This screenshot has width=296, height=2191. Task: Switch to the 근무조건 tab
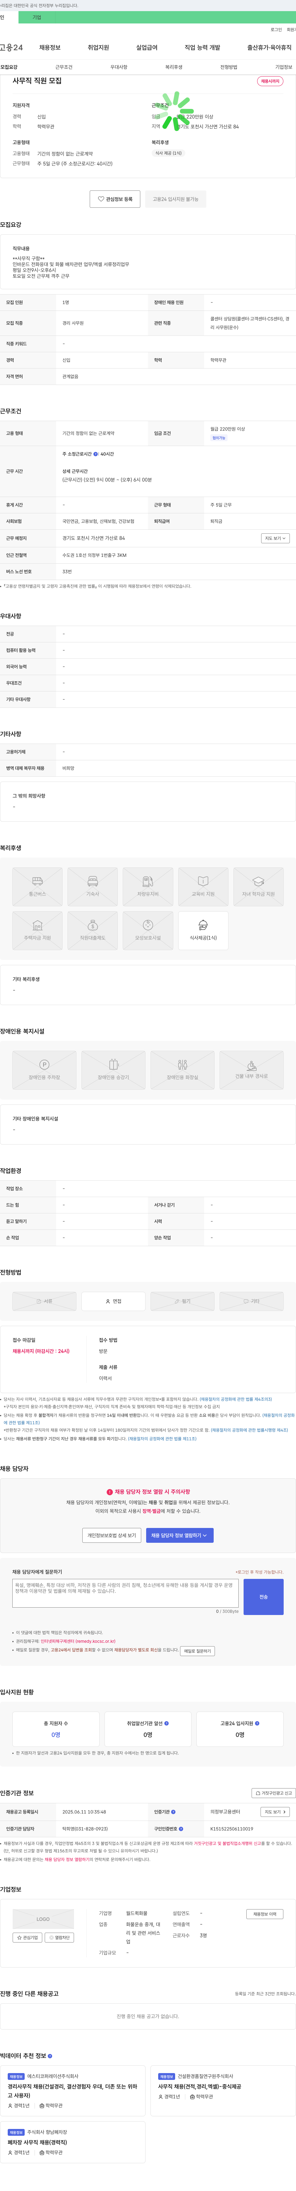point(64,67)
